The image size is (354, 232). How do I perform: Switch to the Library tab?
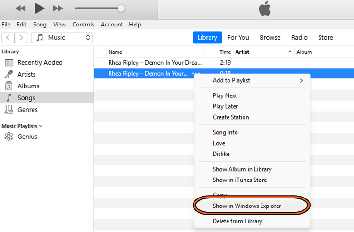coord(207,37)
